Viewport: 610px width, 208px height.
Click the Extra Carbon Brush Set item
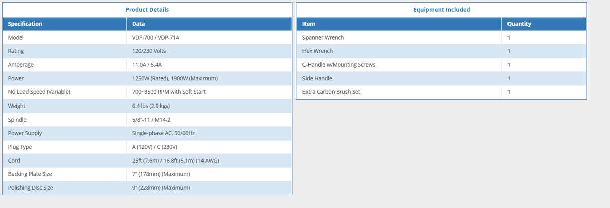coord(331,92)
